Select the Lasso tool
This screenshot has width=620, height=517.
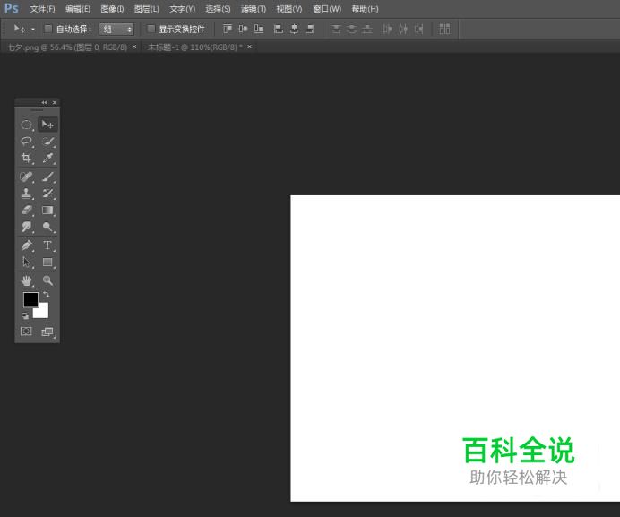pos(27,142)
